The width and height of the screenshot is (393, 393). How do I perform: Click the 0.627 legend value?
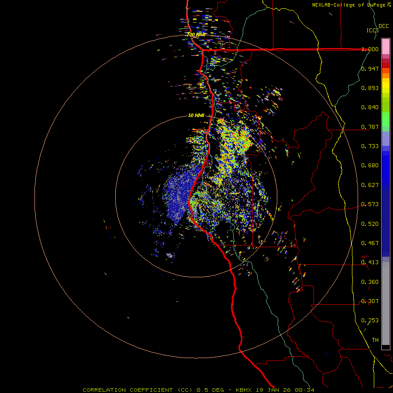(370, 185)
